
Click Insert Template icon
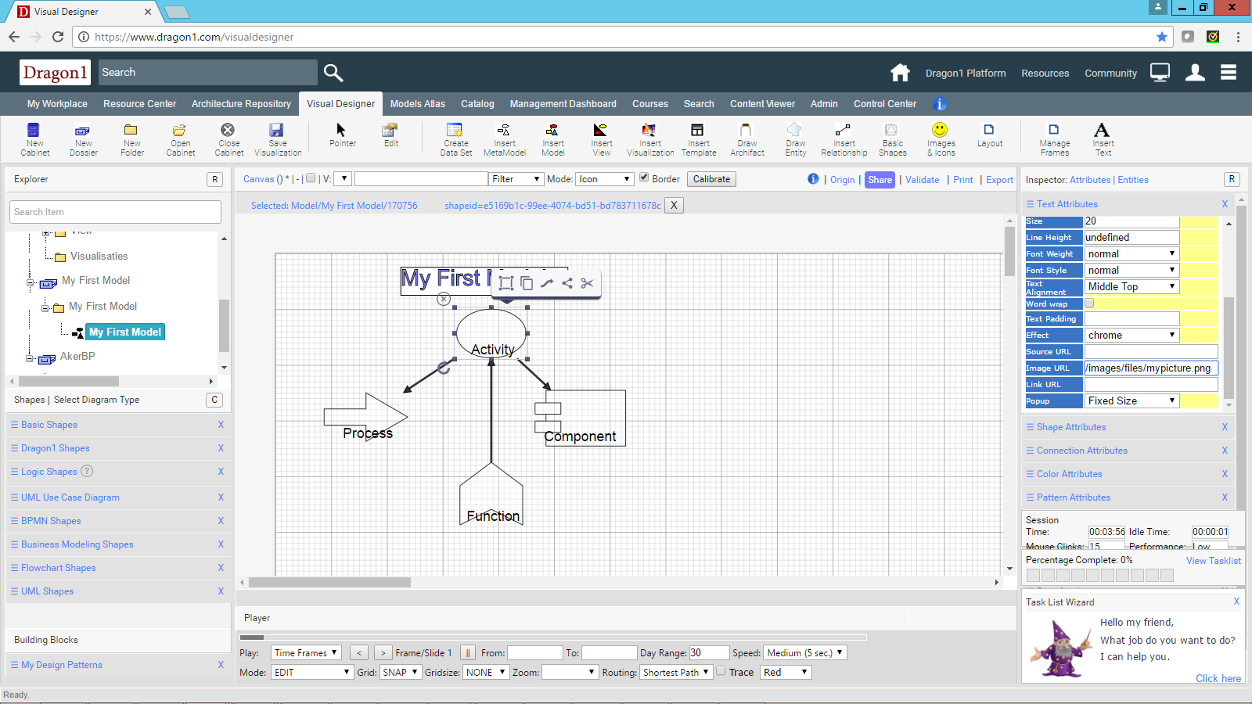pos(697,130)
